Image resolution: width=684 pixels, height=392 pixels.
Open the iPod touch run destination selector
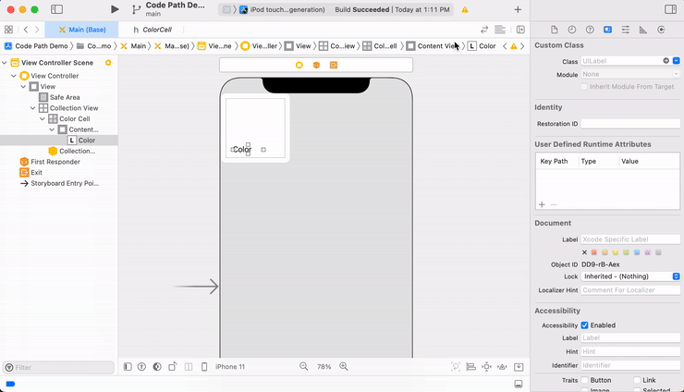click(282, 9)
